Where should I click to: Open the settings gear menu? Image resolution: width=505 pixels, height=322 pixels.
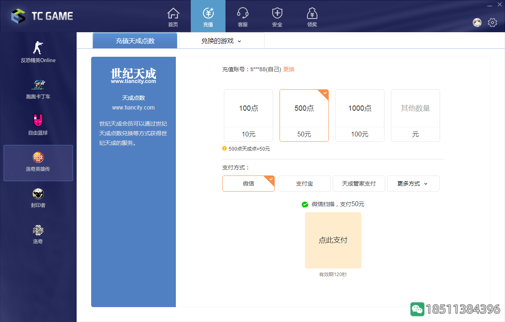coord(492,23)
